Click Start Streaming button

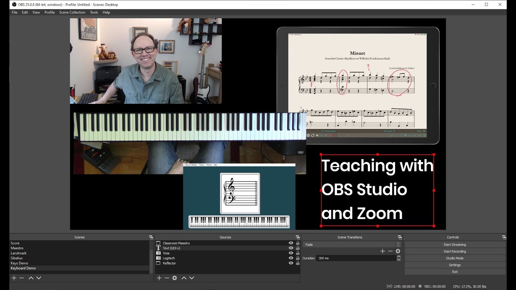[455, 244]
